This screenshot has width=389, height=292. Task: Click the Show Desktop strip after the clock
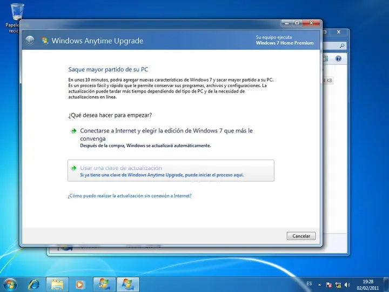pos(386,284)
